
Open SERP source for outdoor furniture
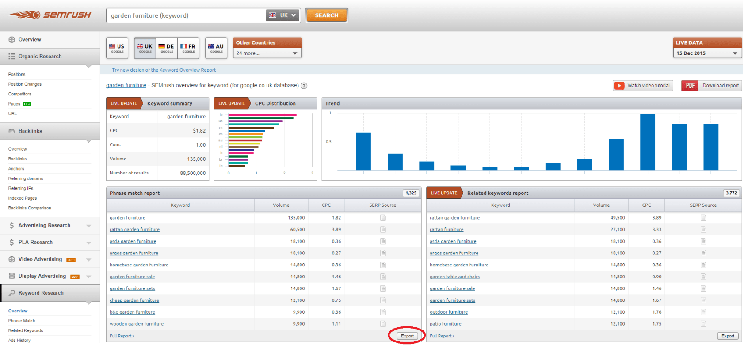703,312
